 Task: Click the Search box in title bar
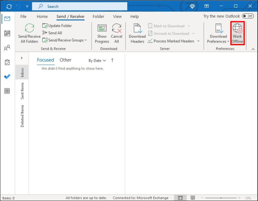coord(80,6)
